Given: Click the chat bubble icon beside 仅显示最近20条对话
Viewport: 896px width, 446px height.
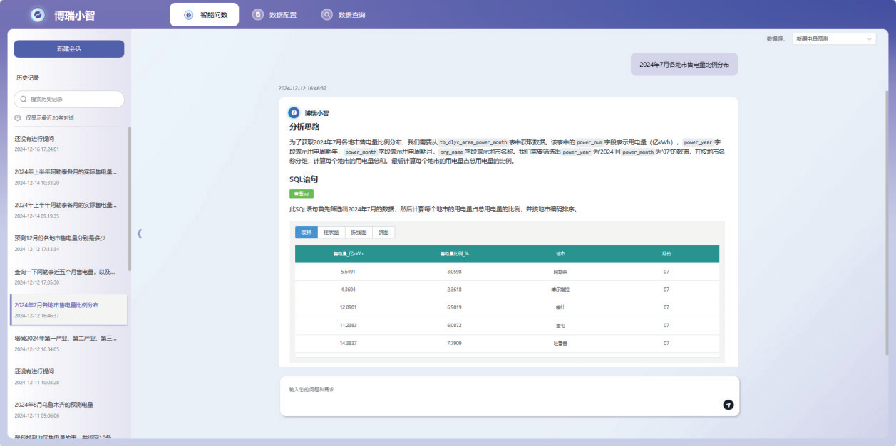Looking at the screenshot, I should 18,118.
